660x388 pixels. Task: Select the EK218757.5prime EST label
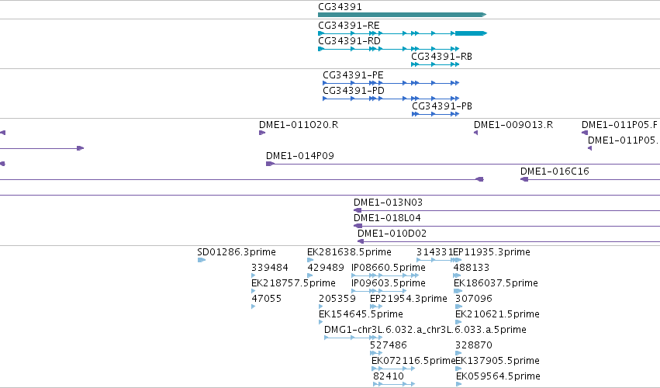293,283
